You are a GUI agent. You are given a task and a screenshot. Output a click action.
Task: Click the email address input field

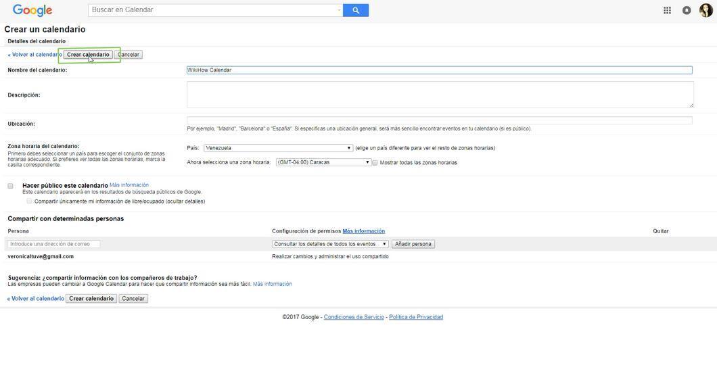[54, 244]
